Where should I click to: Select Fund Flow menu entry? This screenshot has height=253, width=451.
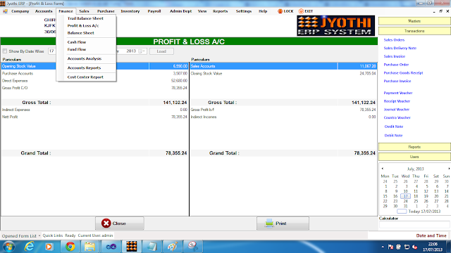point(77,49)
